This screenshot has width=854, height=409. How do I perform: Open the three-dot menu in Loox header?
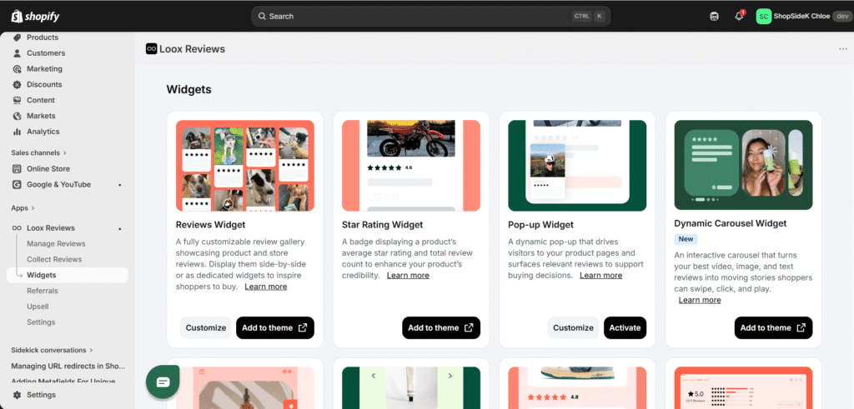(843, 49)
